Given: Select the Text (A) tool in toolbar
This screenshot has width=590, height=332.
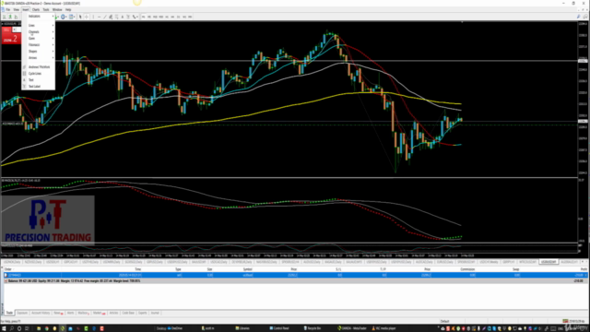Looking at the screenshot, I should [x=123, y=17].
